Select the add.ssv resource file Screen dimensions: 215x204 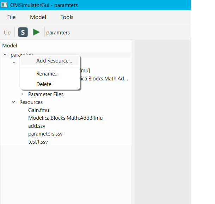click(x=37, y=126)
